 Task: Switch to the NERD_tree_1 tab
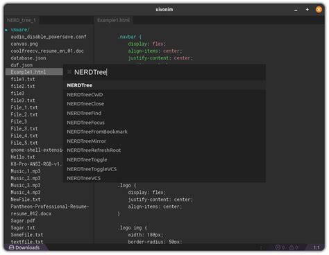(22, 20)
